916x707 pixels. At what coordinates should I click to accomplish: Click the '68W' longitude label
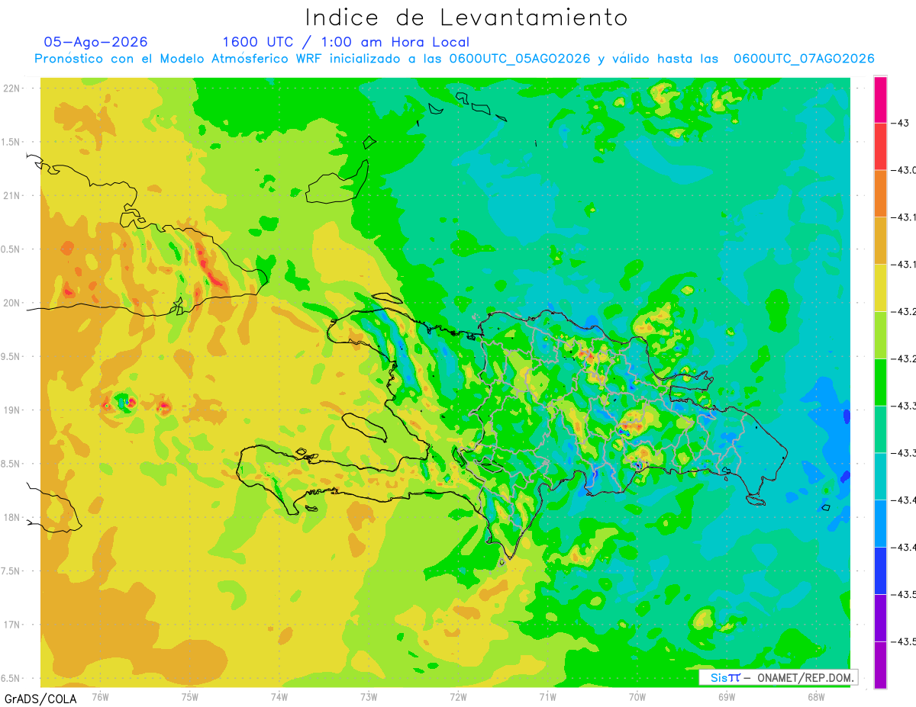816,696
